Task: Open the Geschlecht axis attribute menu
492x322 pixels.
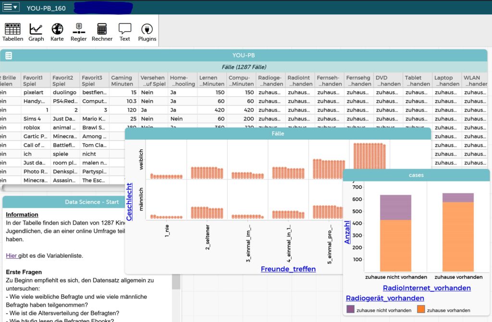Action: (129, 202)
